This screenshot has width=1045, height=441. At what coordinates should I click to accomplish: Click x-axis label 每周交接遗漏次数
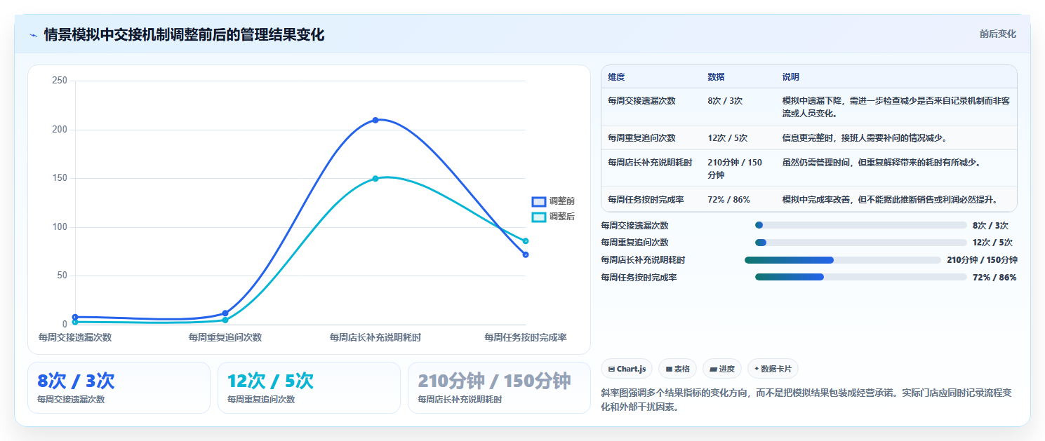tap(75, 337)
